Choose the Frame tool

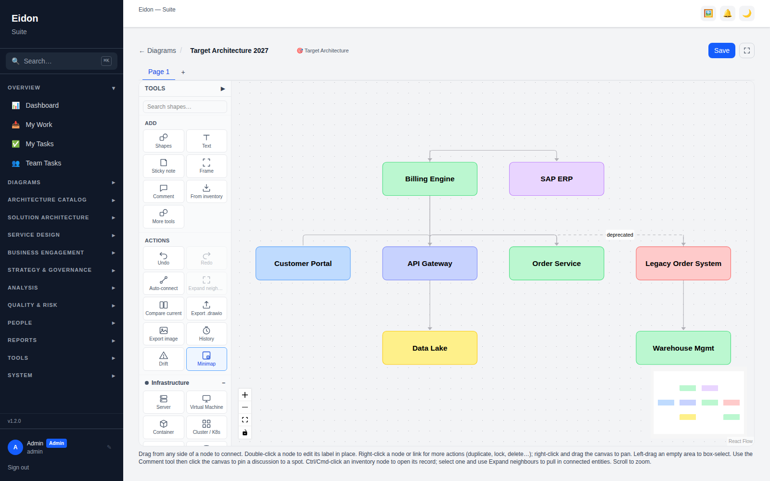click(206, 166)
